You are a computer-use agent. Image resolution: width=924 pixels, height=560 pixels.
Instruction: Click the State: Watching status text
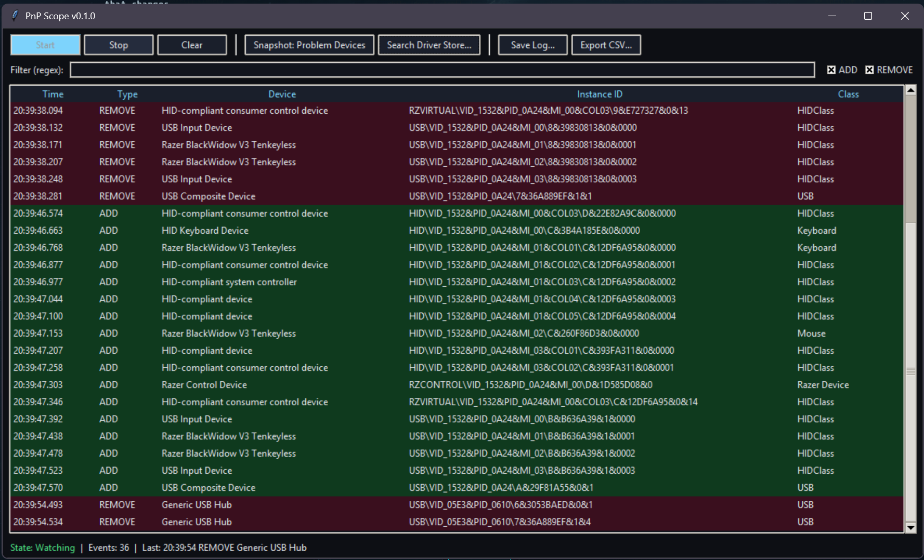click(43, 548)
